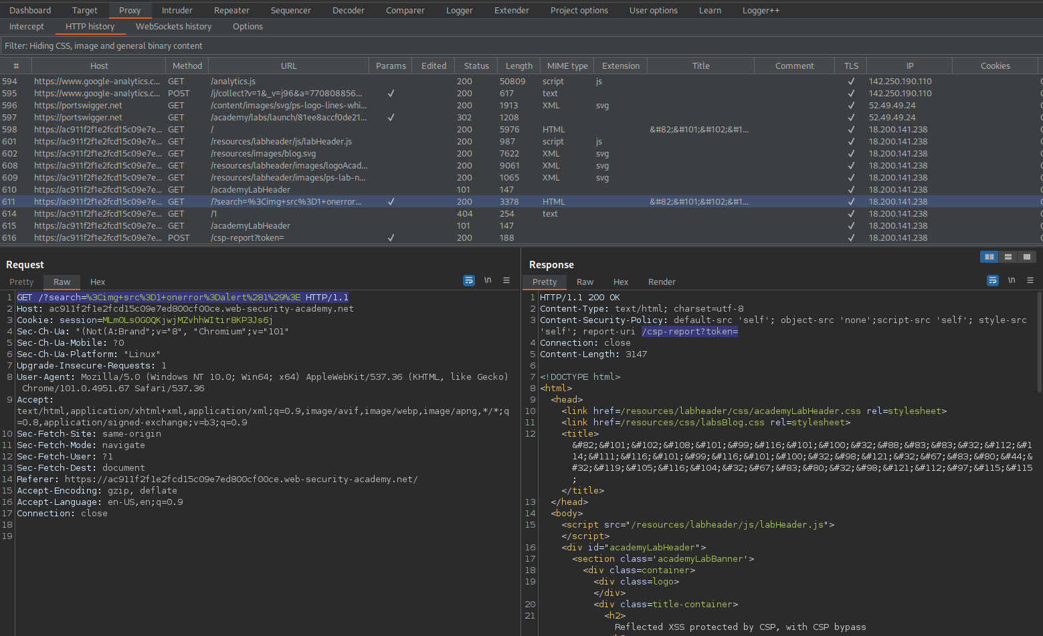Select row 614 with 404 status
The height and width of the screenshot is (636, 1043).
[521, 214]
